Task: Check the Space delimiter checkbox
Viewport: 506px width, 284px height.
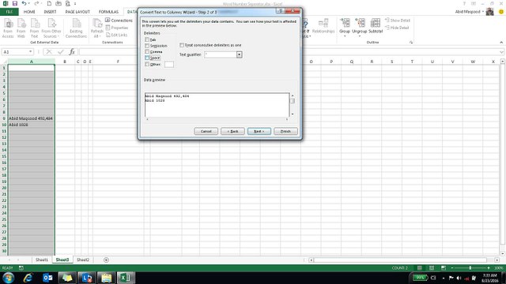Action: 147,58
